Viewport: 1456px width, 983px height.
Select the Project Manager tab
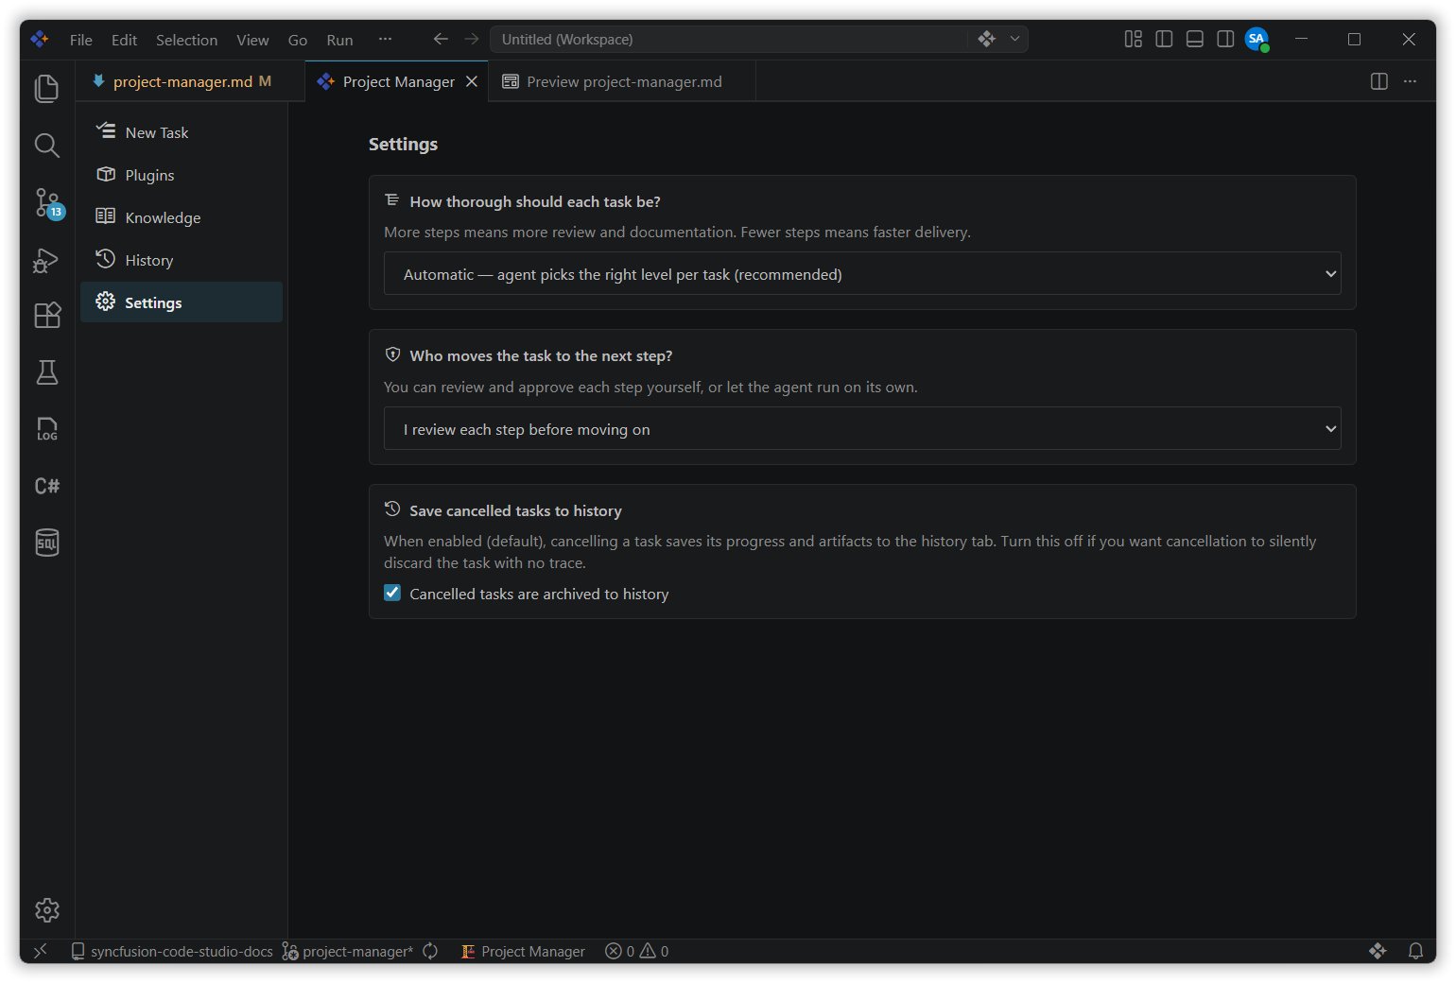398,81
